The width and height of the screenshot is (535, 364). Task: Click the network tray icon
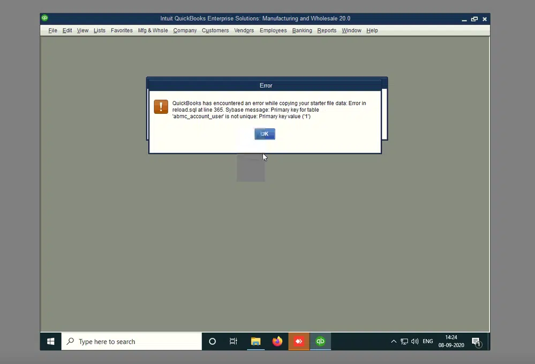tap(404, 341)
